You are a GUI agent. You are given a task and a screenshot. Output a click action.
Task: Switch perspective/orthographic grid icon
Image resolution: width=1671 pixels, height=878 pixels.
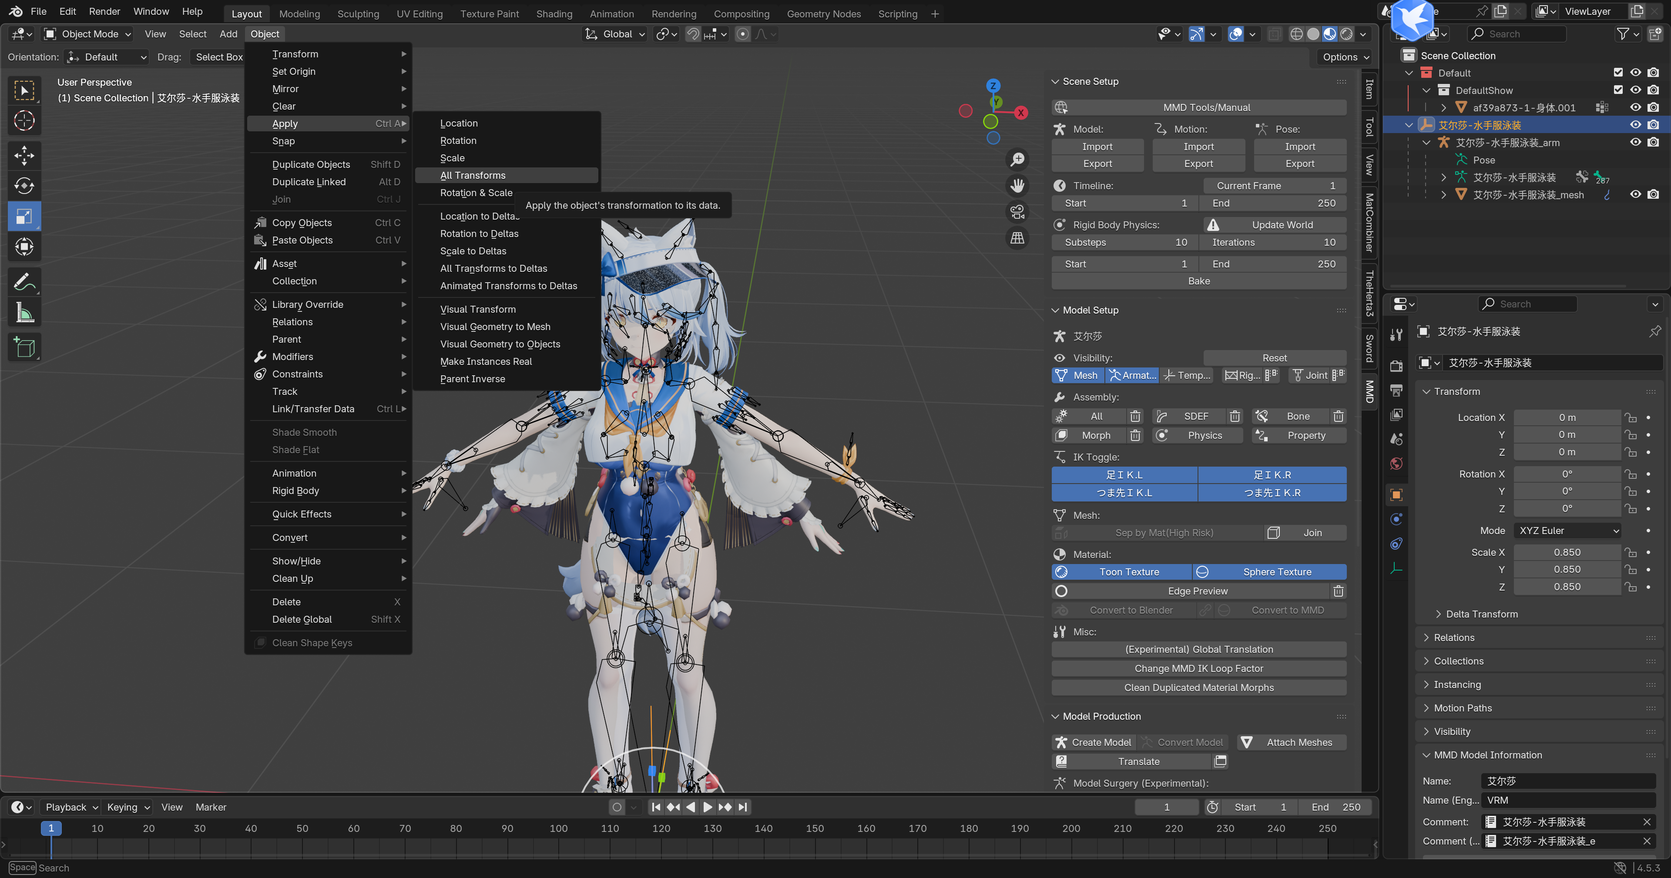(1017, 238)
